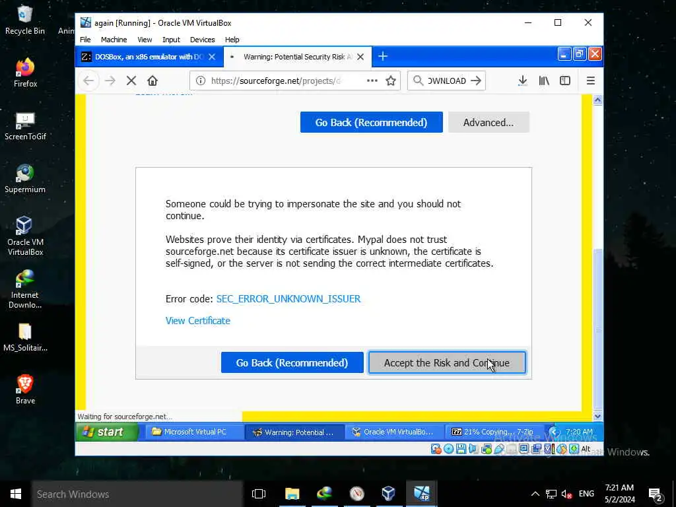Switch to Microsoft Virtual PC taskbar item

(193, 432)
